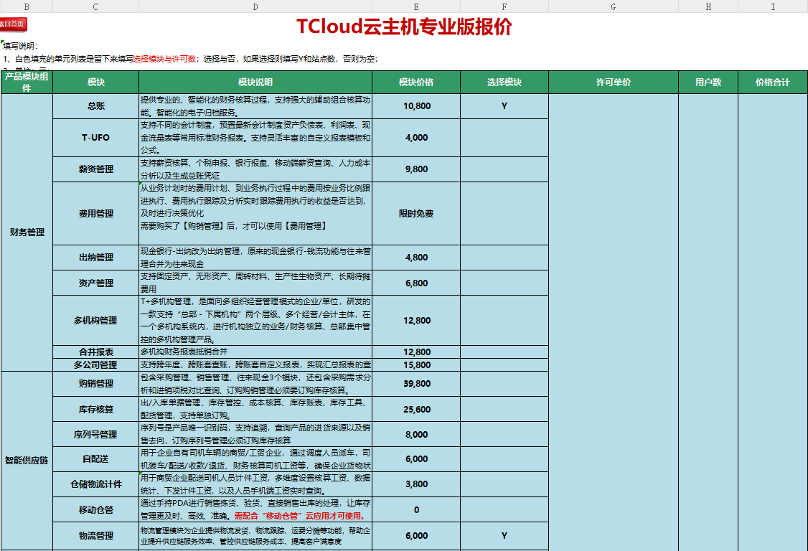The image size is (808, 551).
Task: Click the 12,800 price for 多机构管理
Action: pos(416,321)
